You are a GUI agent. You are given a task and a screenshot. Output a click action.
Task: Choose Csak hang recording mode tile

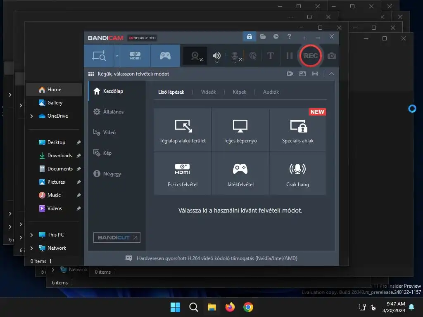click(x=297, y=174)
